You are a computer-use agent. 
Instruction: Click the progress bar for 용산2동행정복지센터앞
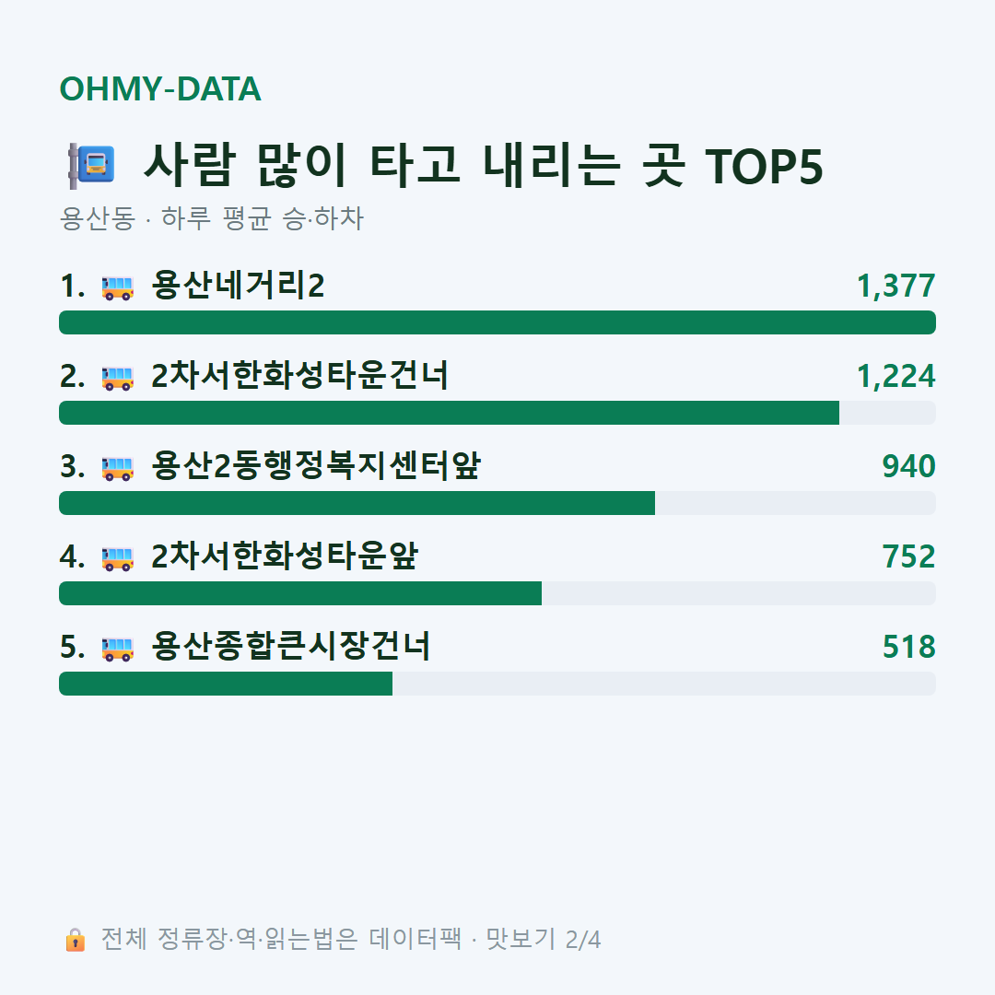click(x=497, y=503)
